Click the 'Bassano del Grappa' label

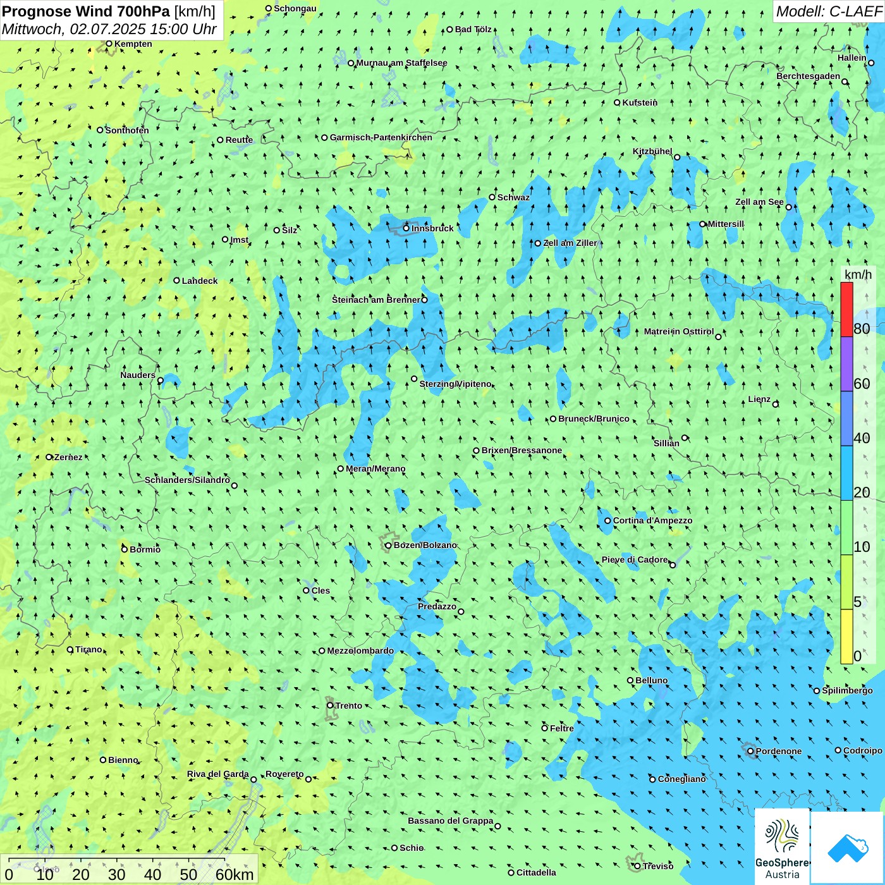tap(451, 821)
